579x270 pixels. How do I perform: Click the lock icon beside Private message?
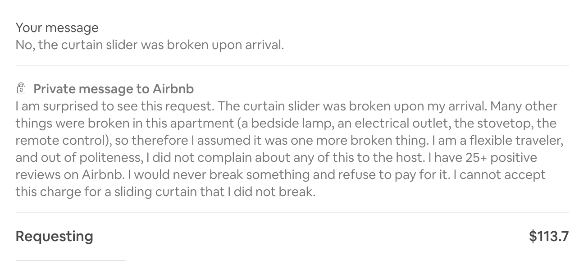[21, 87]
